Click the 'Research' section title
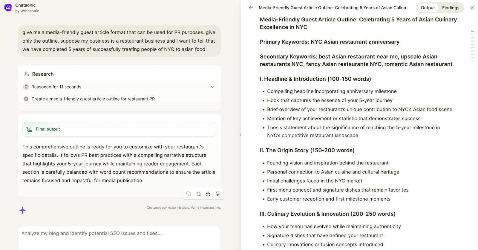The height and width of the screenshot is (250, 478). [43, 74]
